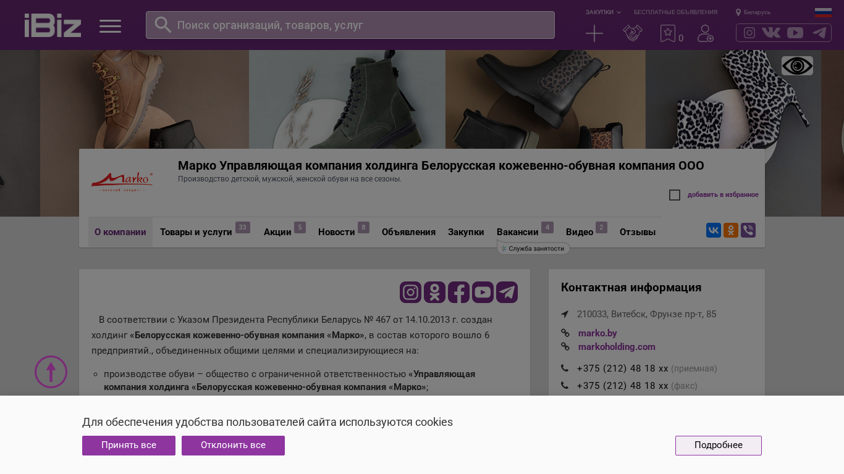844x474 pixels.
Task: Click the scroll-to-top arrow button
Action: point(51,372)
